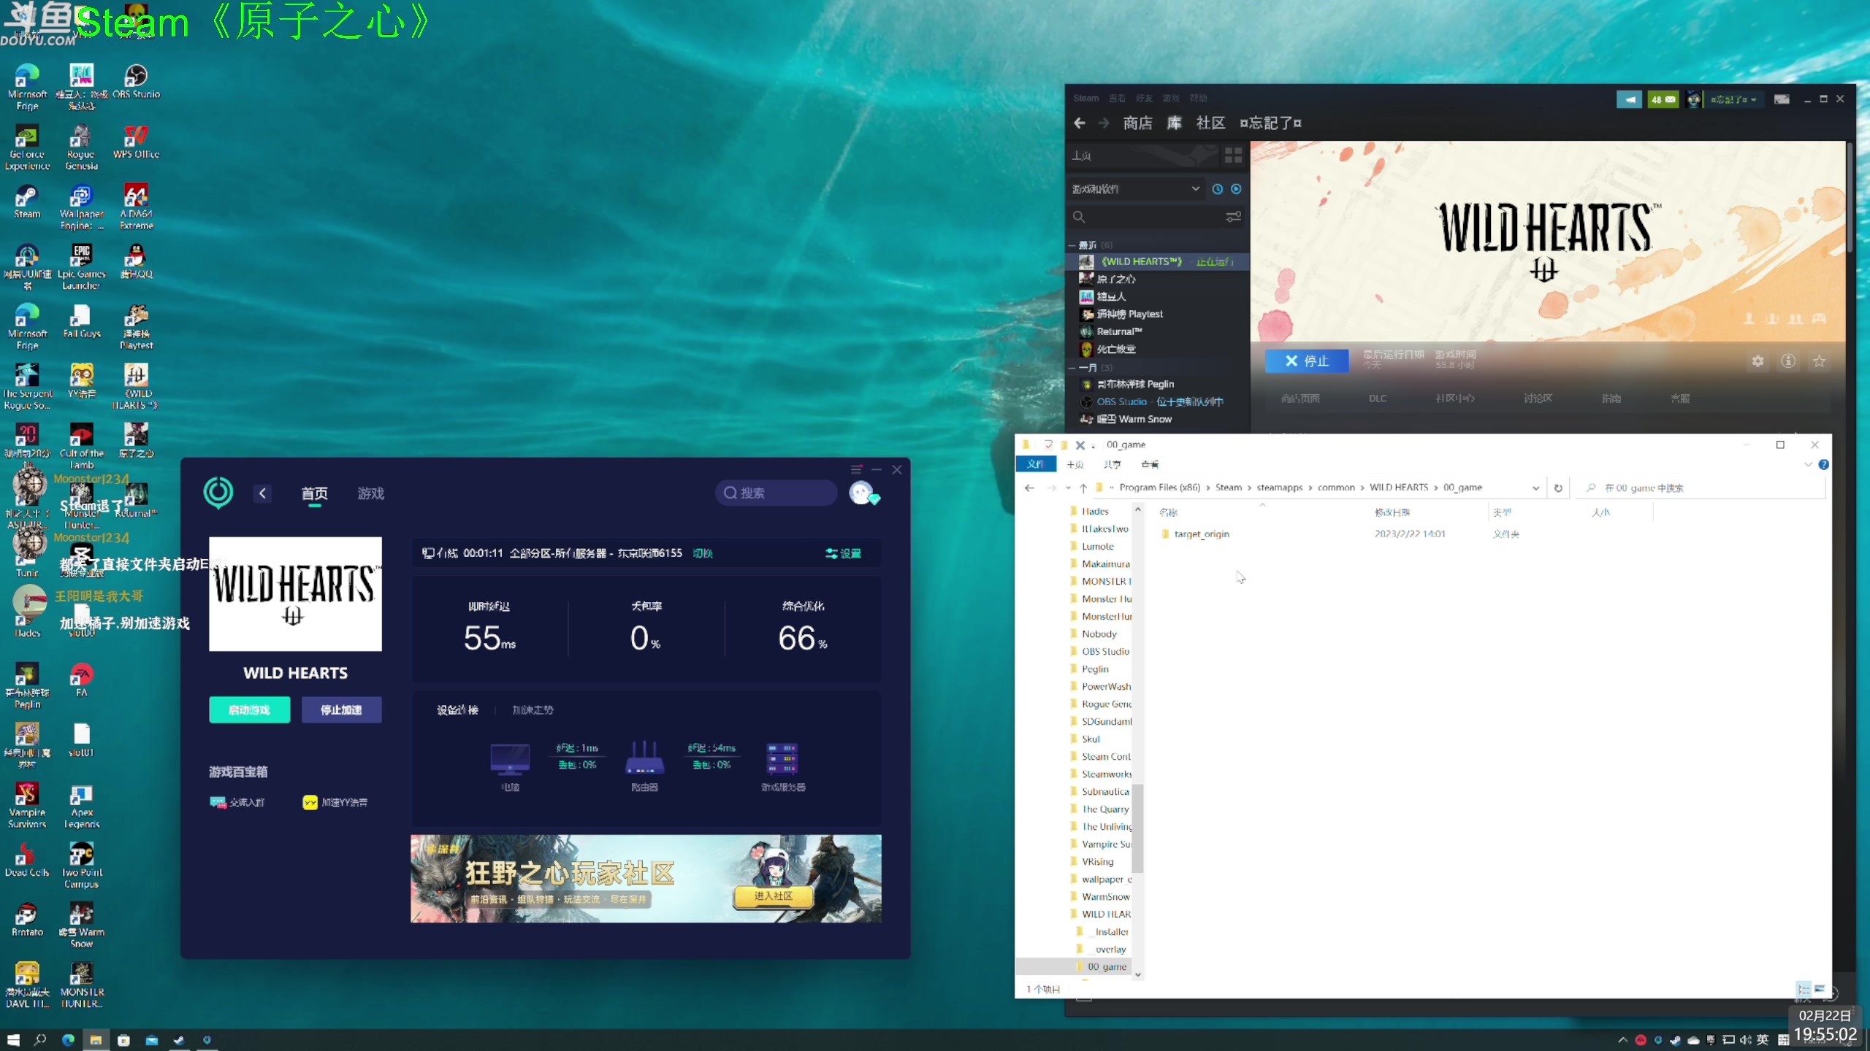1870x1051 pixels.
Task: Show hidden system tray icons chevron
Action: tap(1622, 1039)
